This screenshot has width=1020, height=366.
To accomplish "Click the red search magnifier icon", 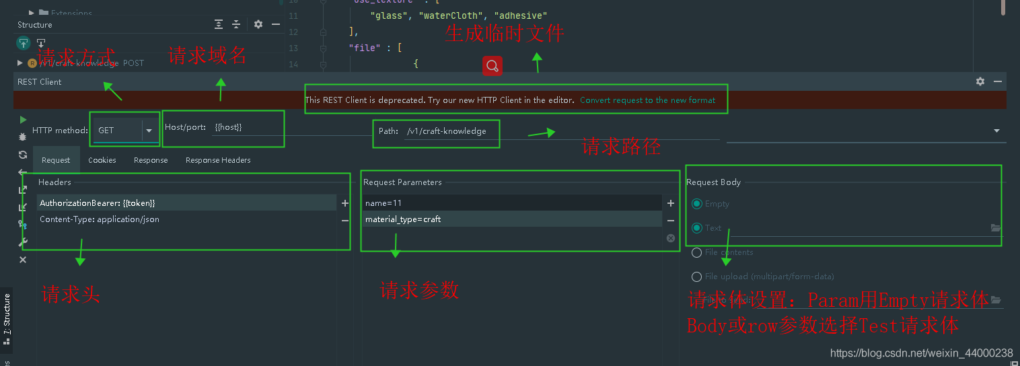I will pyautogui.click(x=493, y=66).
